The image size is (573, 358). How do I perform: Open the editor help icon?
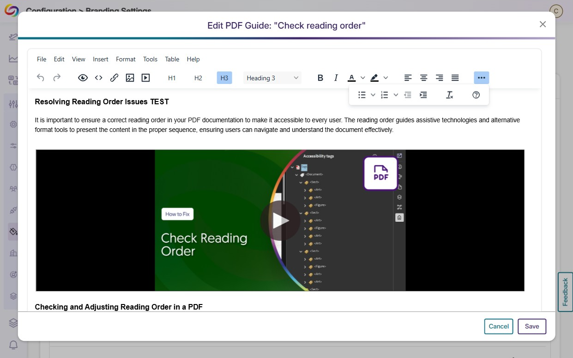click(476, 95)
